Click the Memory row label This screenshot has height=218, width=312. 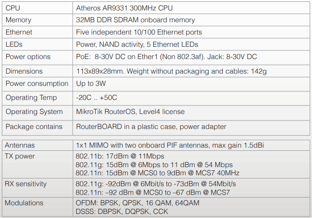19,20
